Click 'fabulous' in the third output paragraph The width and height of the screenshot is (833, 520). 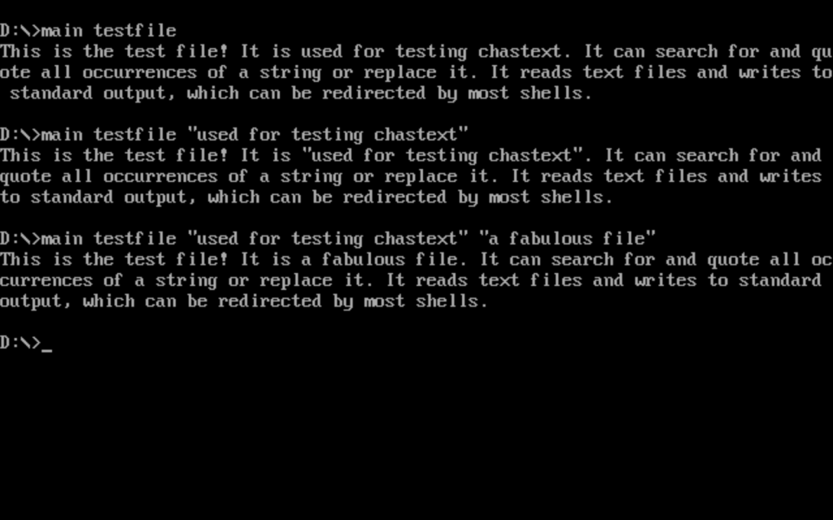pos(364,259)
